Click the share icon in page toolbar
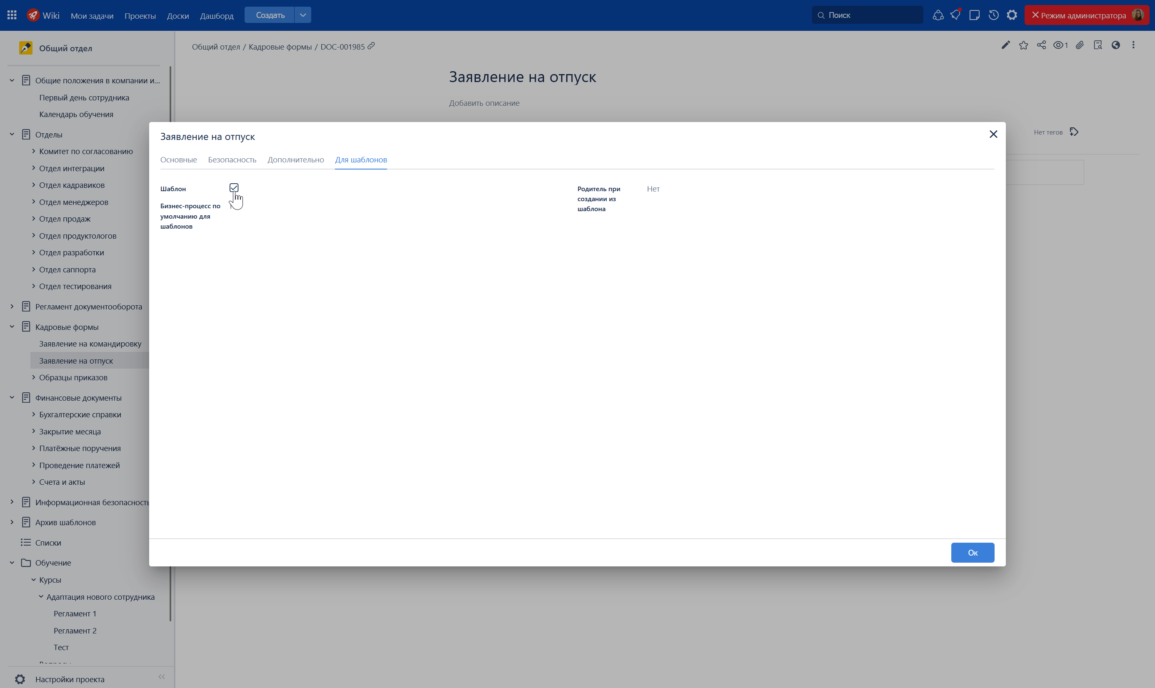This screenshot has height=688, width=1155. pyautogui.click(x=1041, y=45)
